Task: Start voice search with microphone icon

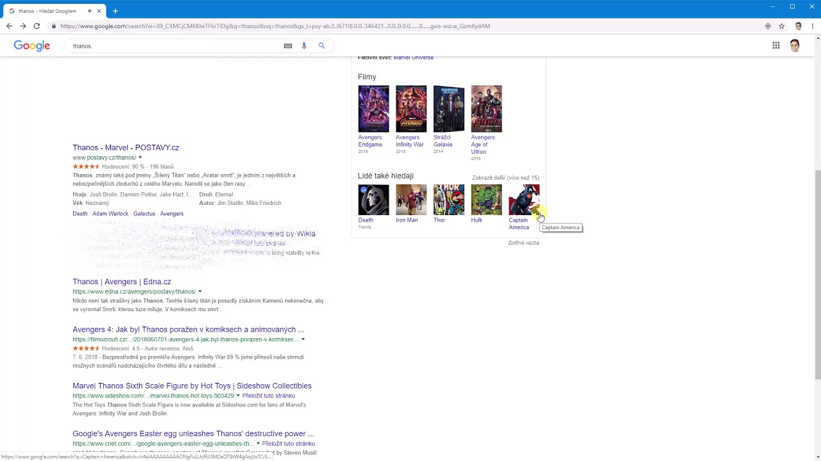Action: 304,45
